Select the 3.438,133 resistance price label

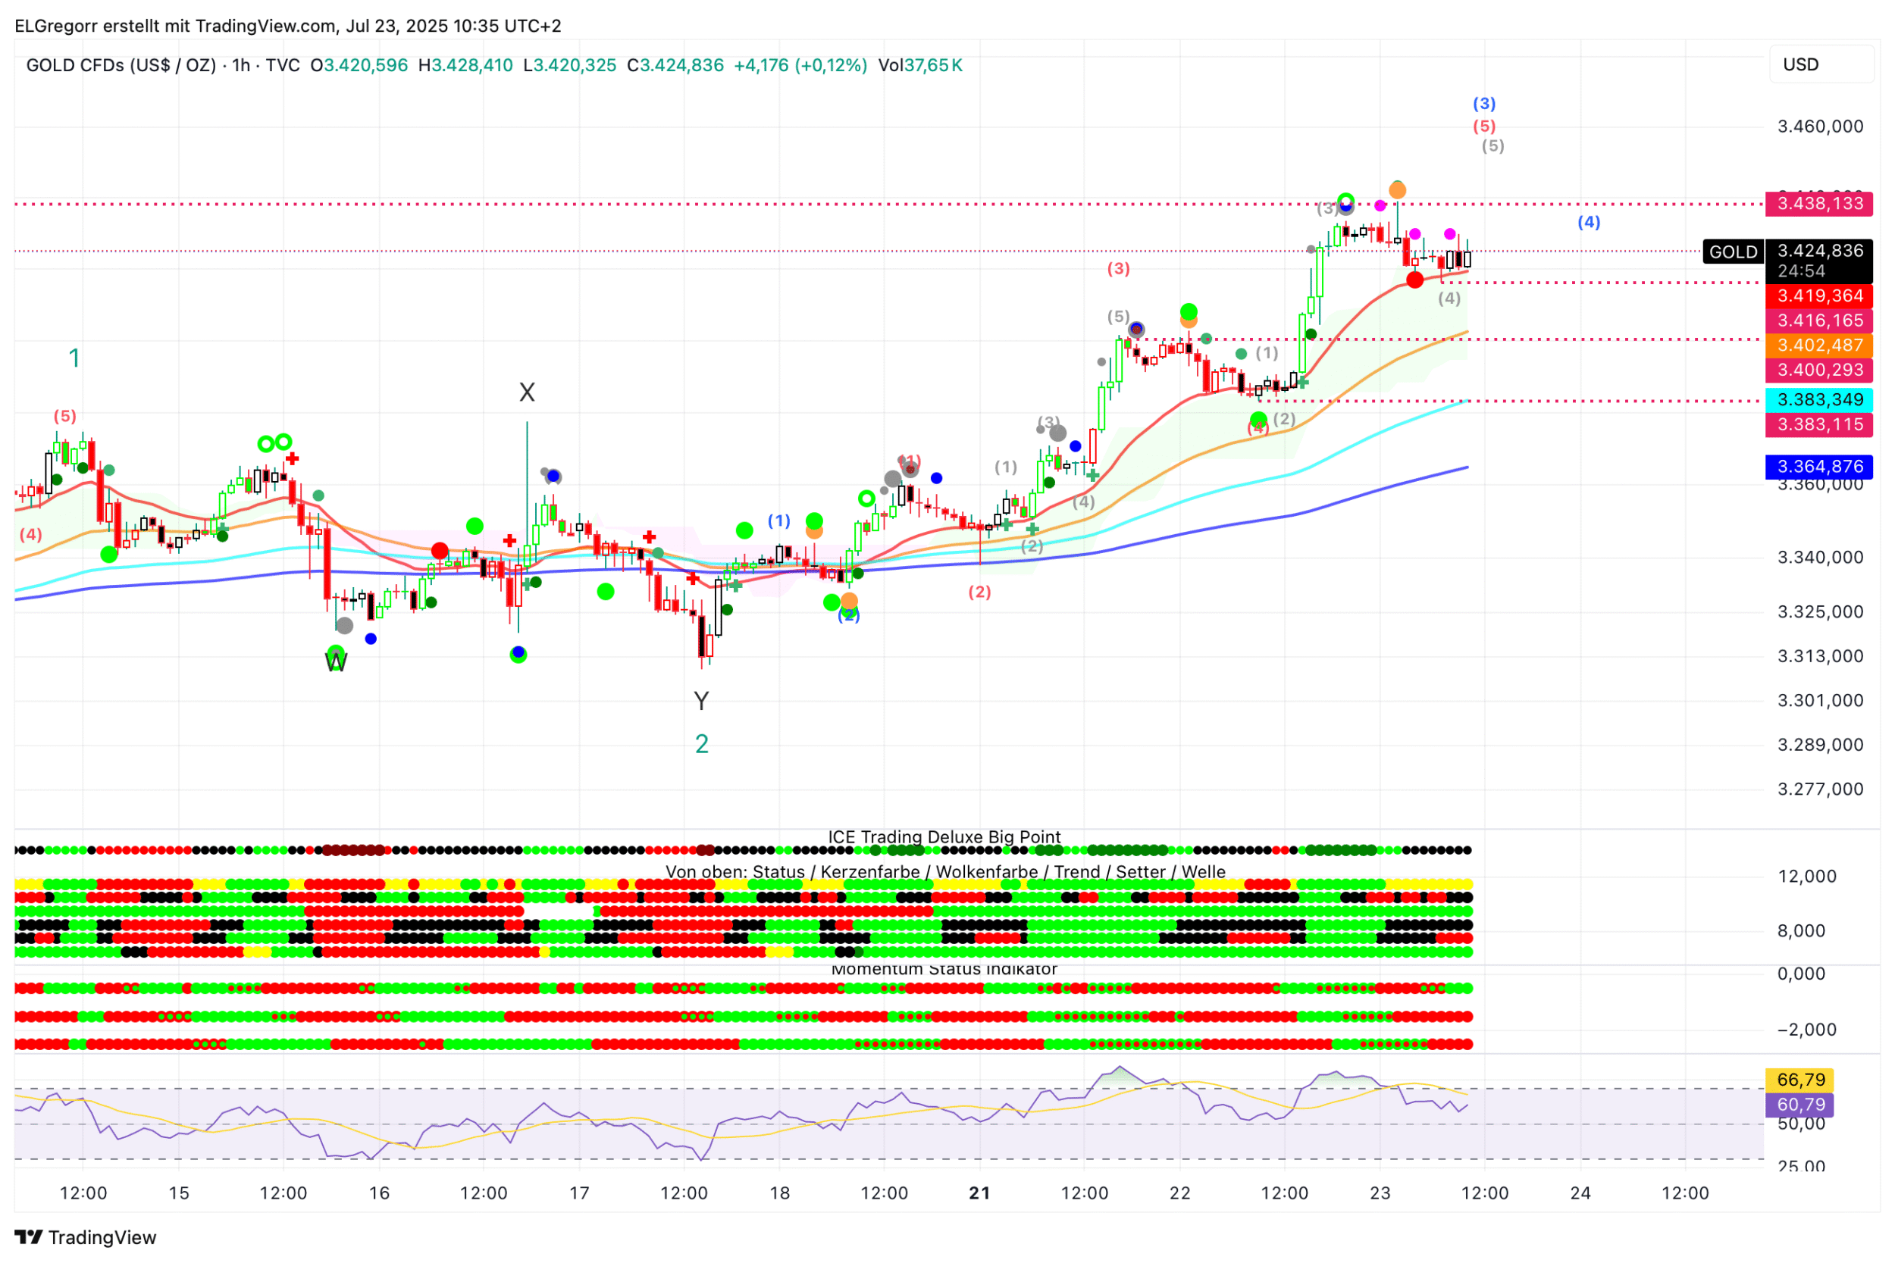coord(1818,203)
